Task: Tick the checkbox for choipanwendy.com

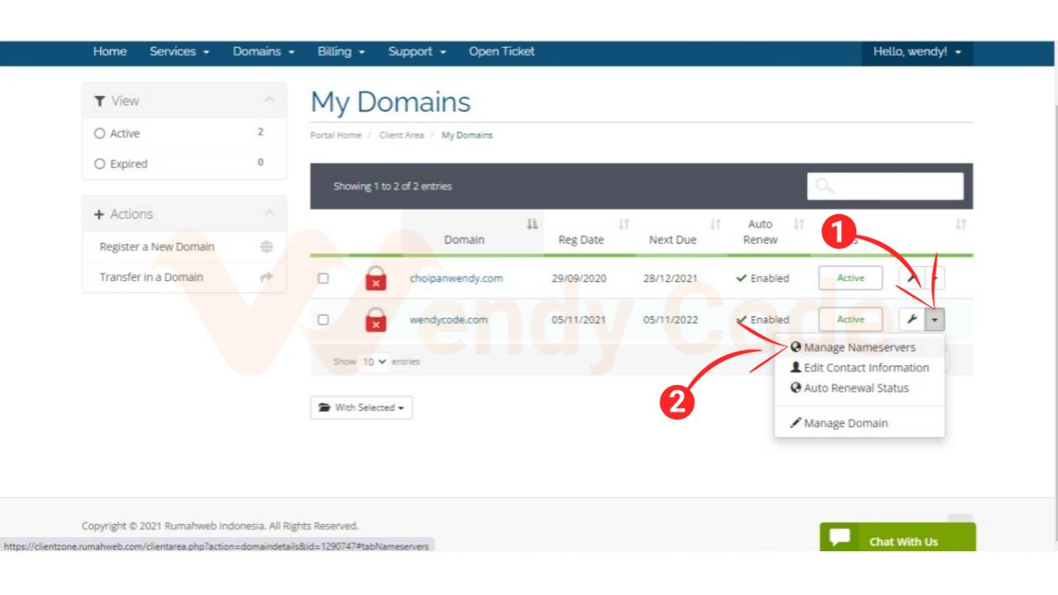Action: point(323,278)
